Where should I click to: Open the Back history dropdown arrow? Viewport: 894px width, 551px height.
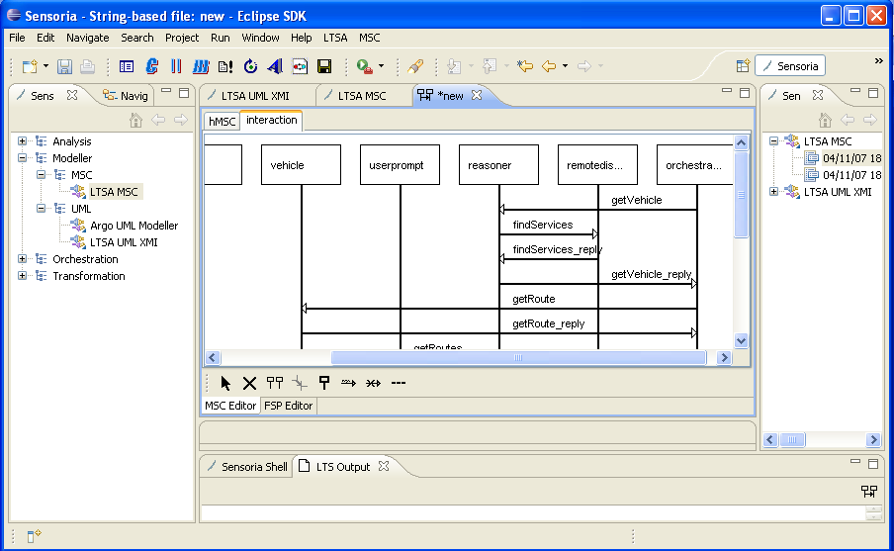(x=565, y=66)
